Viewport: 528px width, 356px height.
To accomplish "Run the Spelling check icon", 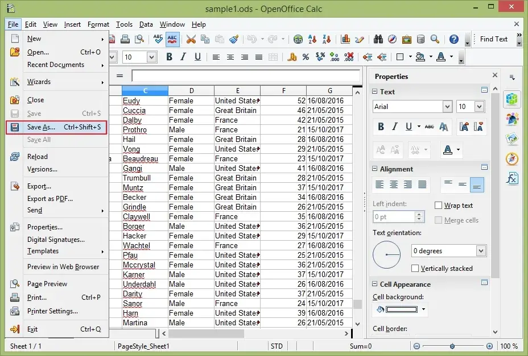I will [158, 39].
